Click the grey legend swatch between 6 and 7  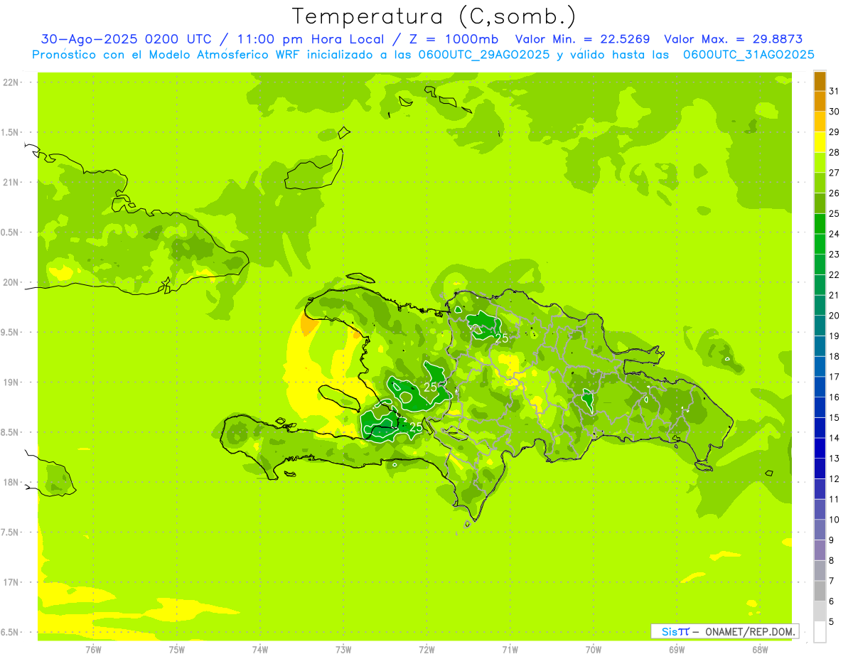pyautogui.click(x=820, y=591)
